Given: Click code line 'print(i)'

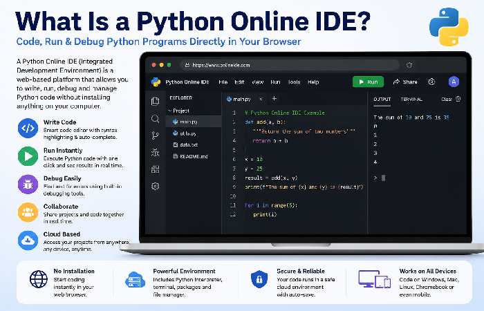Looking at the screenshot, I should click(x=265, y=214).
